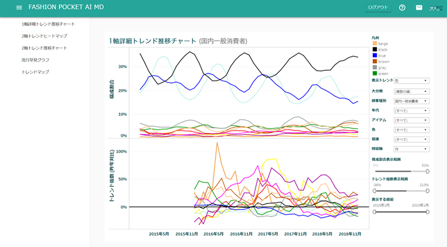Expand the 表示トレンド dropdown
This screenshot has width=447, height=247.
411,81
